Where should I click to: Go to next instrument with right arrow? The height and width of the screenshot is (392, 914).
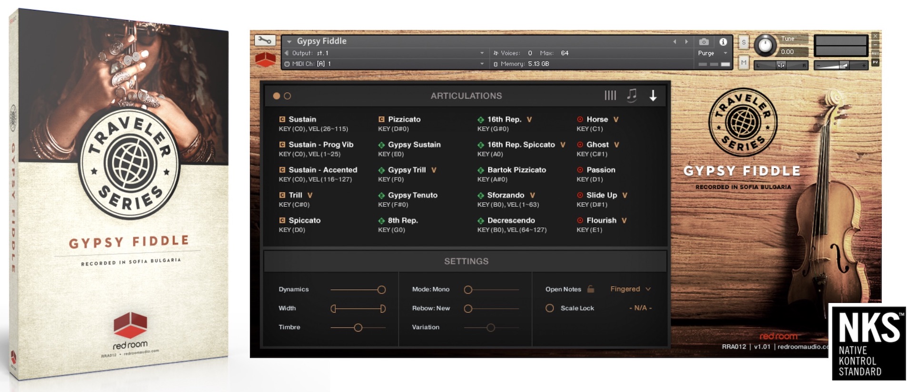686,42
